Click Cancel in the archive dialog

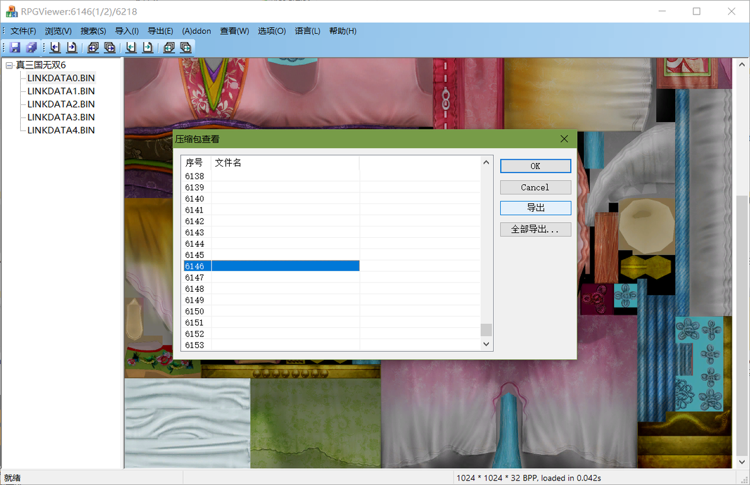pyautogui.click(x=535, y=187)
